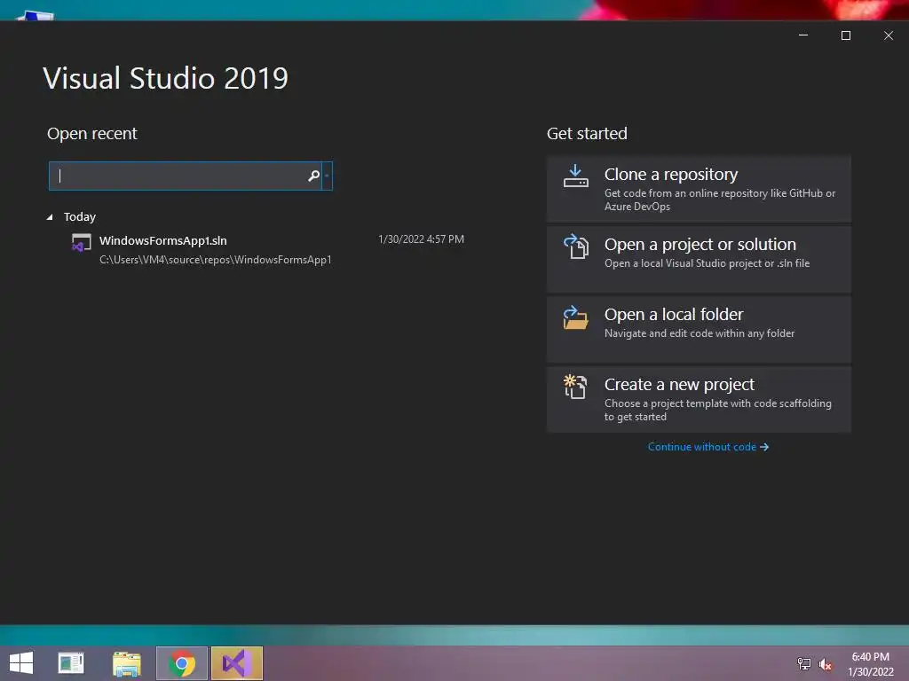Click the WindowsFormsApp1.sln solution icon

tap(81, 243)
